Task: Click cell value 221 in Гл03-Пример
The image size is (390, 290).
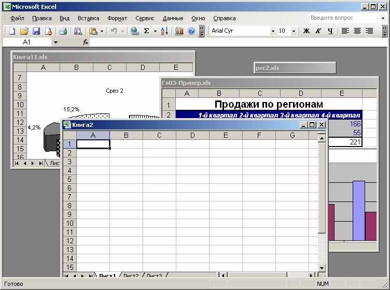Action: 345,142
